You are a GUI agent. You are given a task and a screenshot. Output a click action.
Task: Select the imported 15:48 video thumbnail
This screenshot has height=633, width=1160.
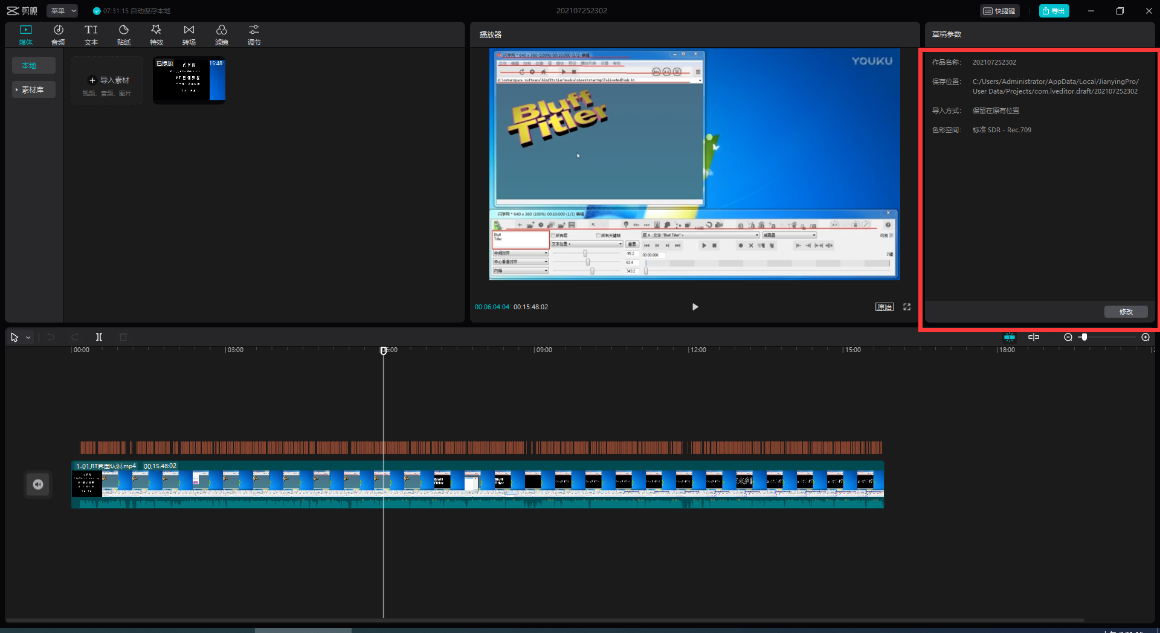(189, 80)
